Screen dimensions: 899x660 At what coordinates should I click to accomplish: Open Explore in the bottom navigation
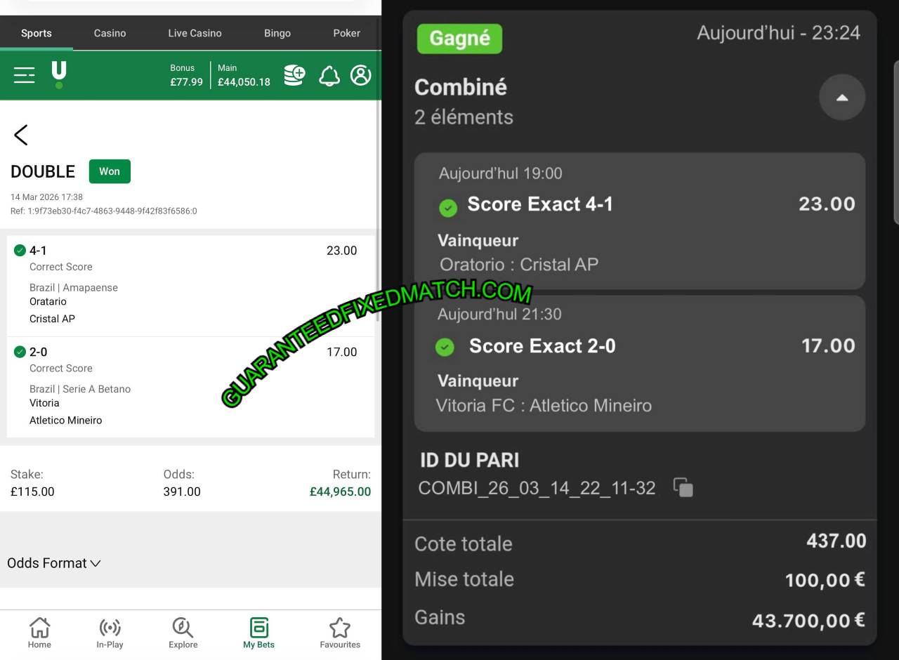tap(183, 632)
